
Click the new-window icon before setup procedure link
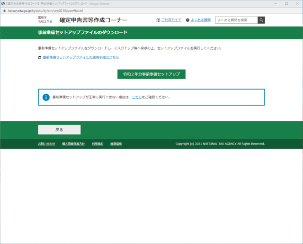[x=39, y=58]
